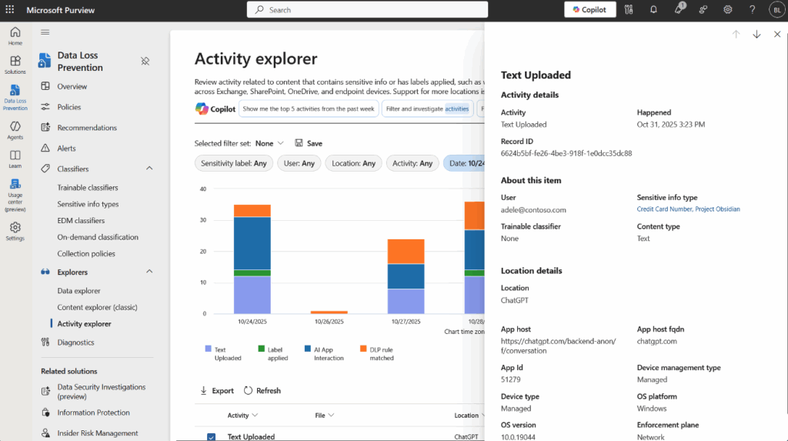
Task: Collapse the Classifiers section
Action: coord(149,169)
